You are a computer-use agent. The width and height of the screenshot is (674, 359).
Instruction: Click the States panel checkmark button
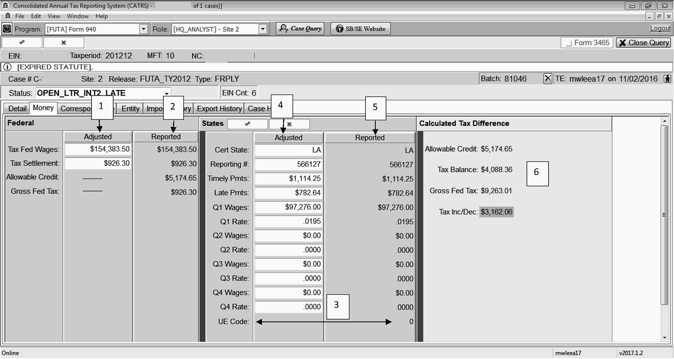(x=247, y=124)
